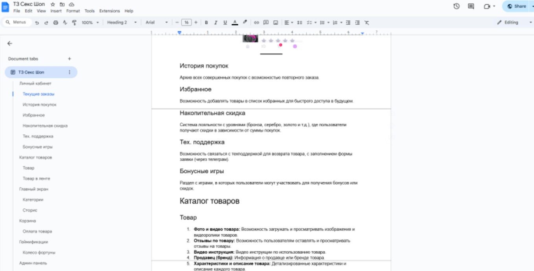Open the zoom 100% dropdown
534x271 pixels.
[x=90, y=23]
